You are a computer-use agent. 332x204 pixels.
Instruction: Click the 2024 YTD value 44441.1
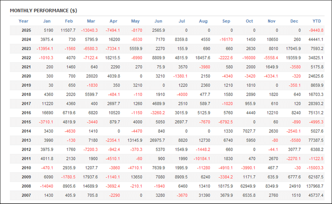(x=316, y=39)
